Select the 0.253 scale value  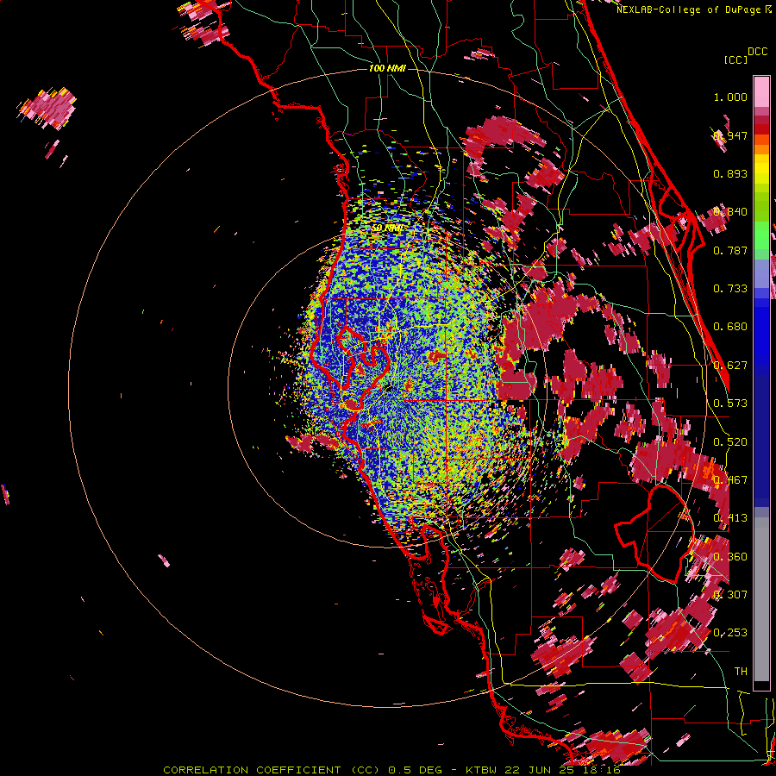coord(730,633)
